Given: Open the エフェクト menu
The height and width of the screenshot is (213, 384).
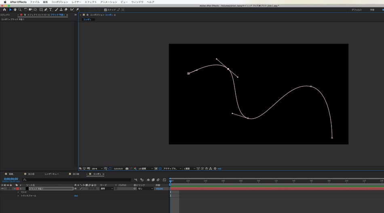Looking at the screenshot, I should [x=91, y=2].
